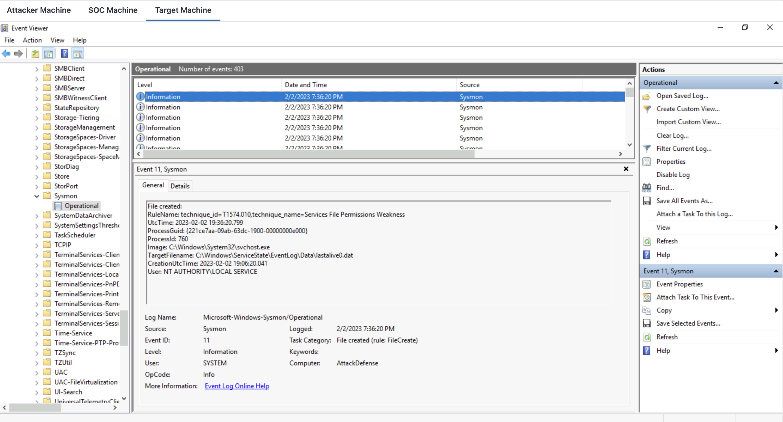Switch to the General tab

click(x=153, y=185)
